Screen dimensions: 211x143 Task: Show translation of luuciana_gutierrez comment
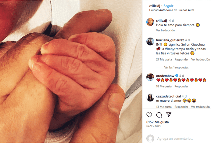(x=201, y=60)
